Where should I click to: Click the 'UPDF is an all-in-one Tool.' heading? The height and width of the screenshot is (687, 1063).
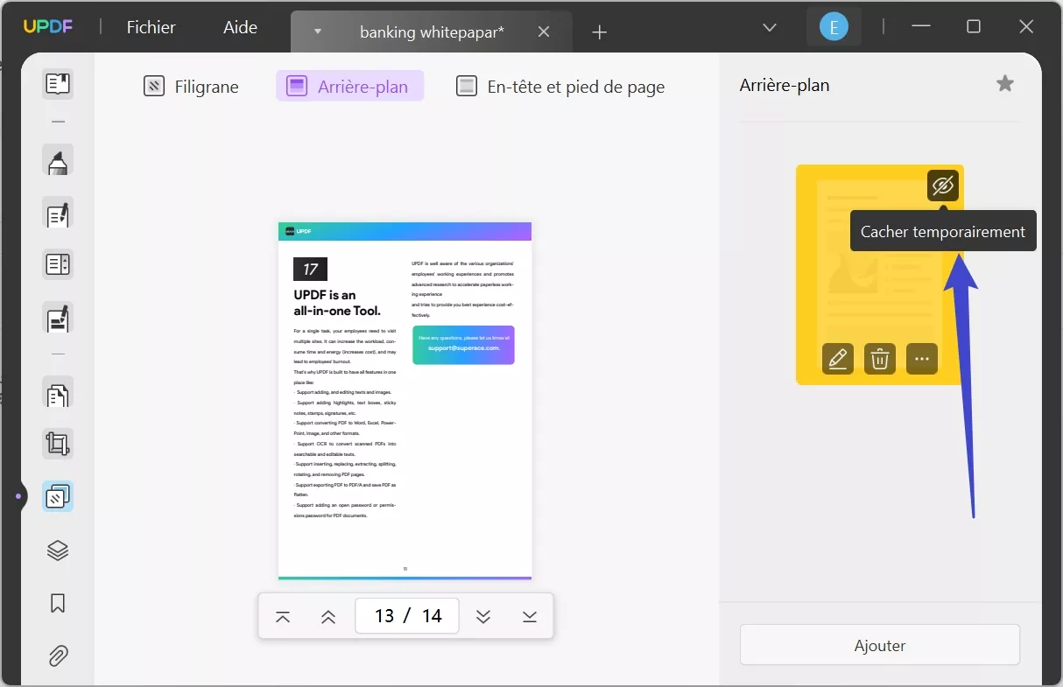(337, 303)
